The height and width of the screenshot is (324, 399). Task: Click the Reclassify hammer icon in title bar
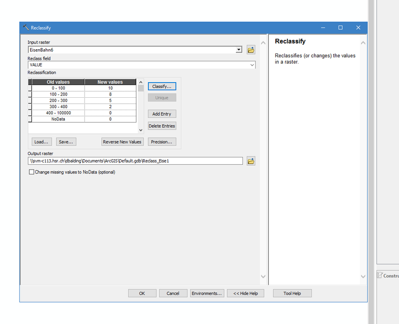click(25, 28)
